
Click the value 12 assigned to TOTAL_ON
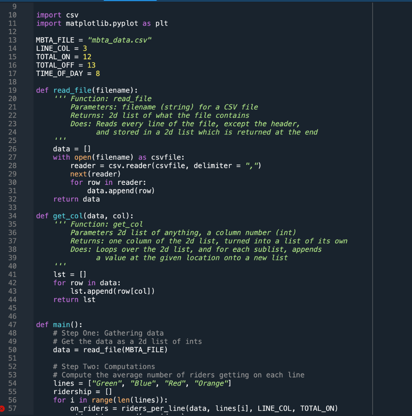point(88,56)
